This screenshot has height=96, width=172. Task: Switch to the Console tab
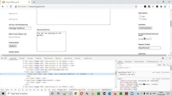22,58
